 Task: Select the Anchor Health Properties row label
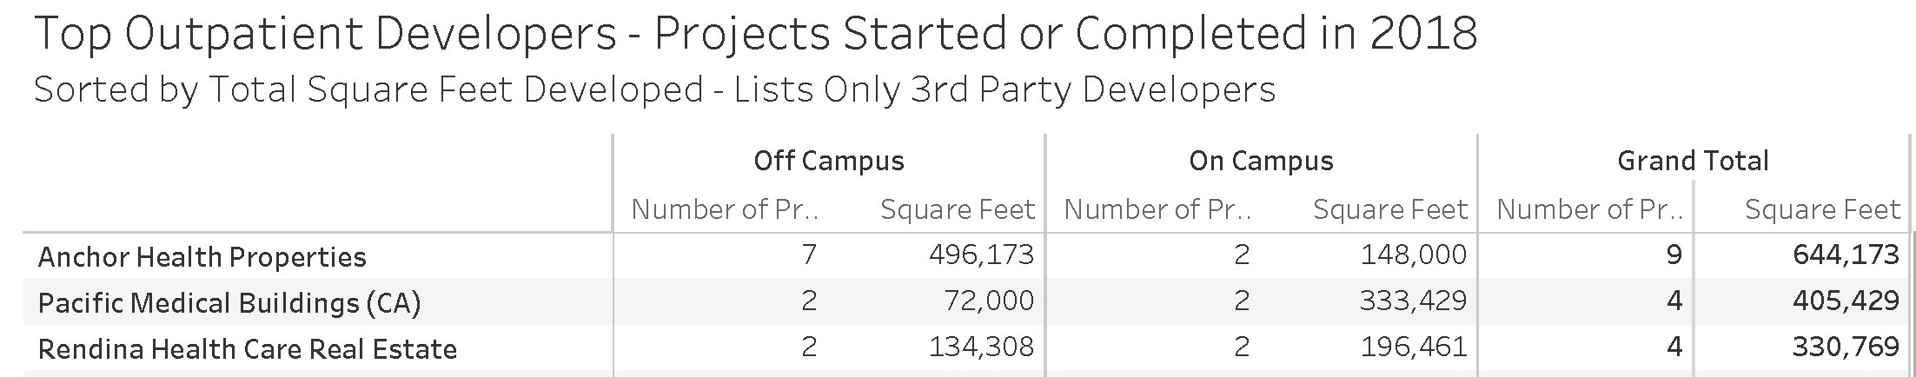point(202,257)
